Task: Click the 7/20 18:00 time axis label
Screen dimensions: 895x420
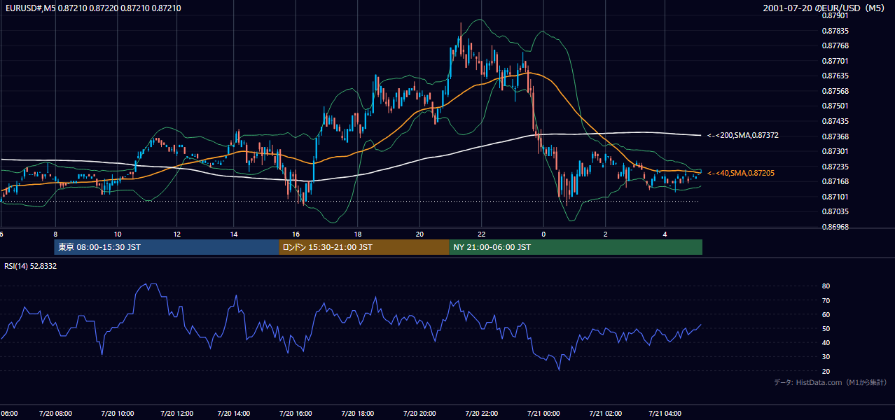Action: pos(358,413)
